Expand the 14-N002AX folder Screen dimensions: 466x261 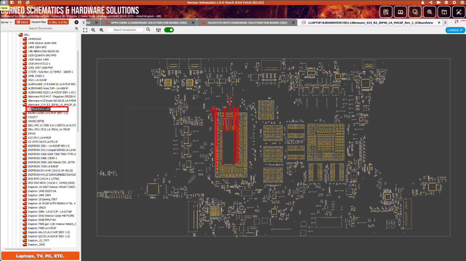tap(25, 39)
